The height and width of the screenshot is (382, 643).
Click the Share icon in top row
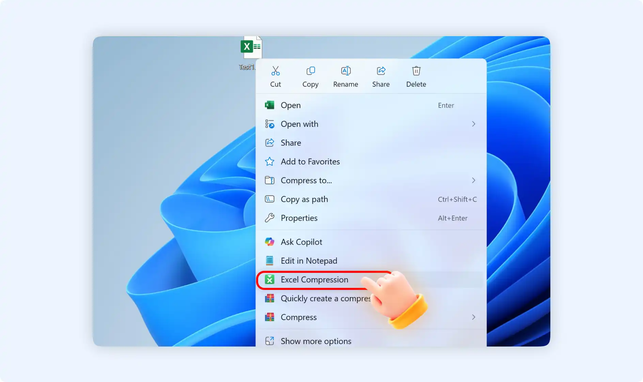point(381,71)
